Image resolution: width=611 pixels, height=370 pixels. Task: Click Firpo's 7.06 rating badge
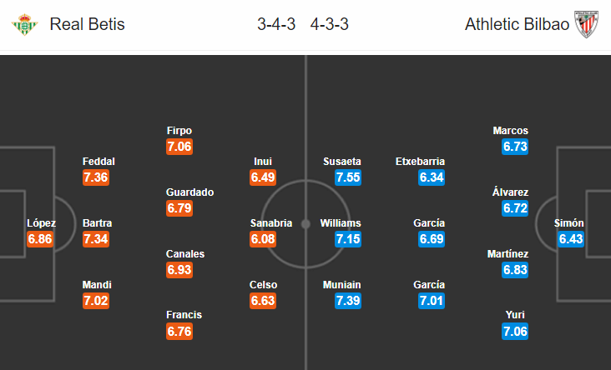click(x=179, y=147)
